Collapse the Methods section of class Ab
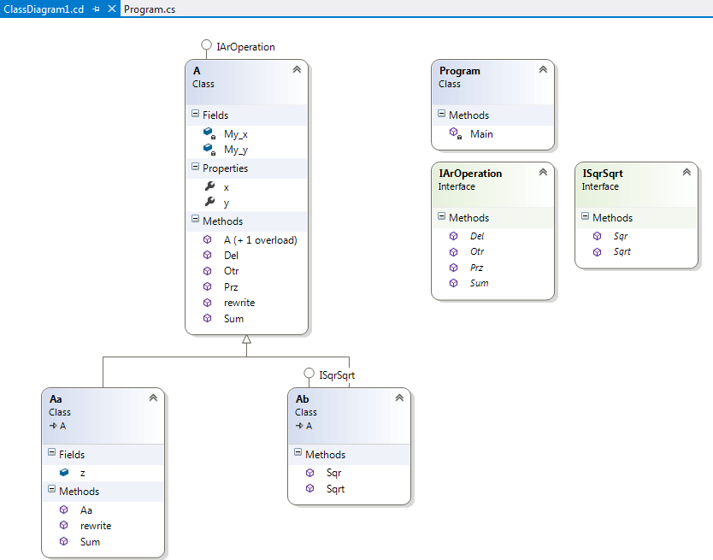The width and height of the screenshot is (713, 560). (x=298, y=452)
